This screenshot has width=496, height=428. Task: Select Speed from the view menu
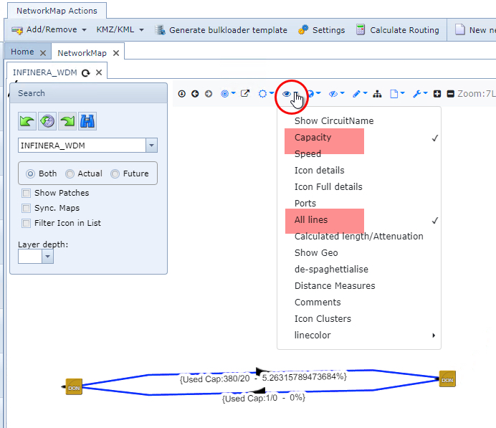coord(307,153)
